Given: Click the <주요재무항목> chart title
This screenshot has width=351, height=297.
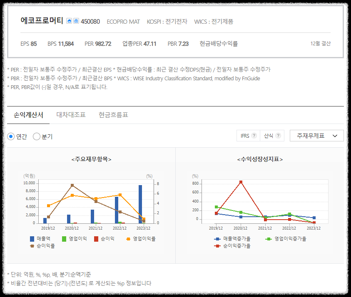Looking at the screenshot, I should [91, 159].
